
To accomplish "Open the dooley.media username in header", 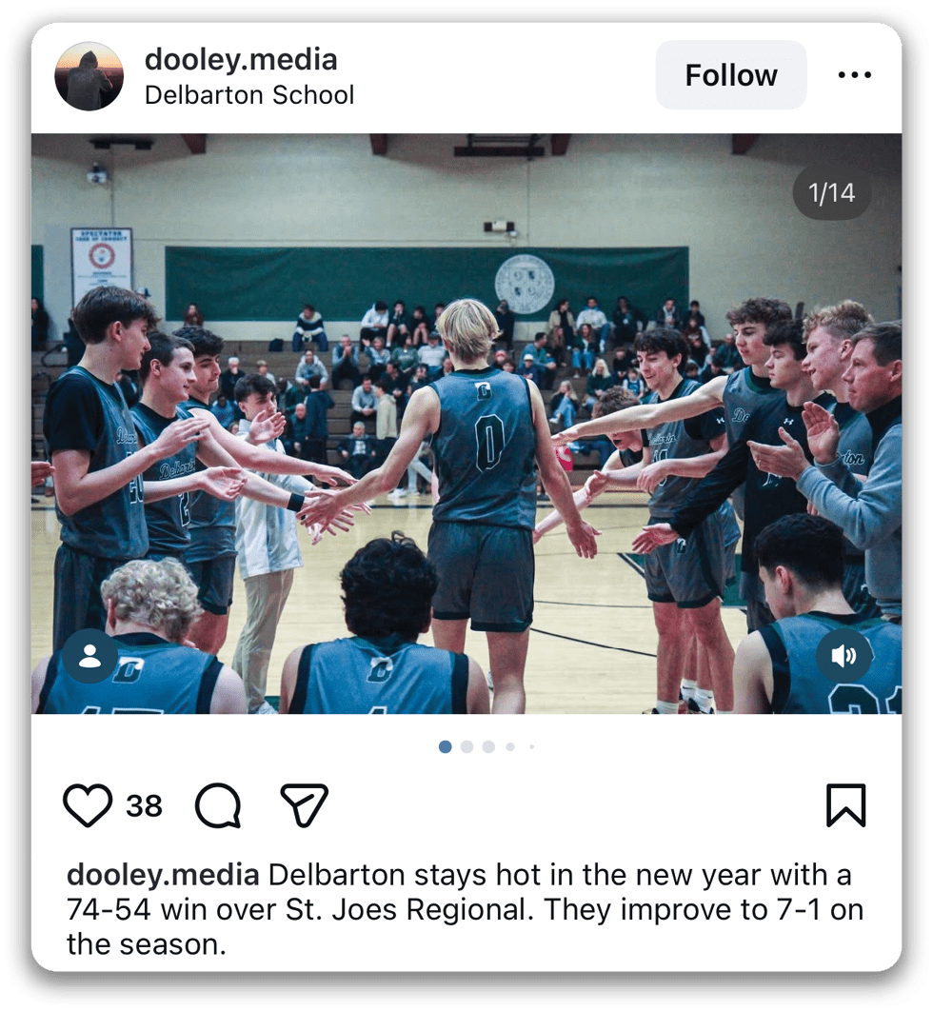I will tap(241, 59).
